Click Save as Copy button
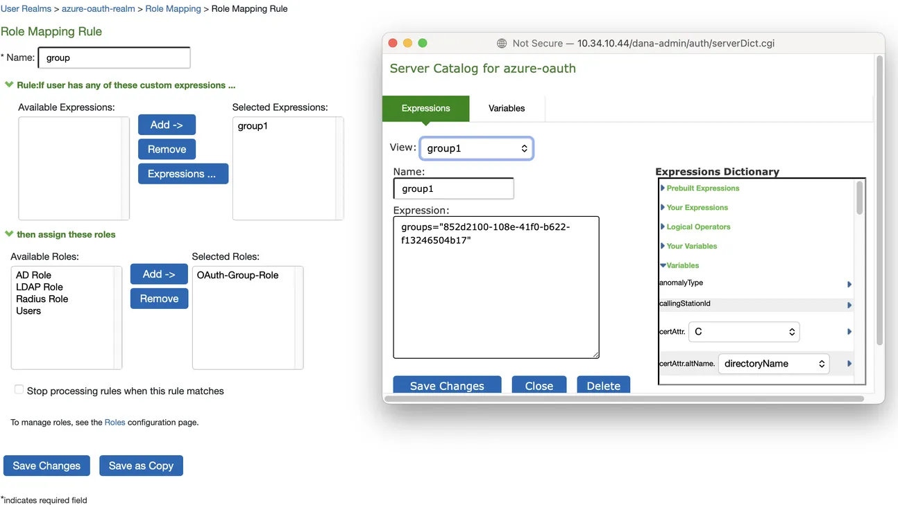This screenshot has height=505, width=898. click(x=141, y=466)
